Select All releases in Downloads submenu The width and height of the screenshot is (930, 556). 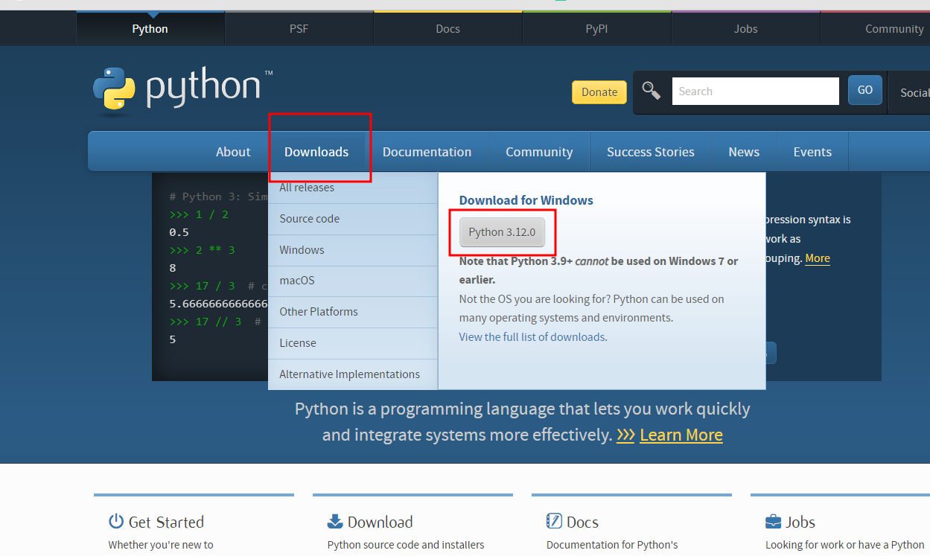coord(353,188)
